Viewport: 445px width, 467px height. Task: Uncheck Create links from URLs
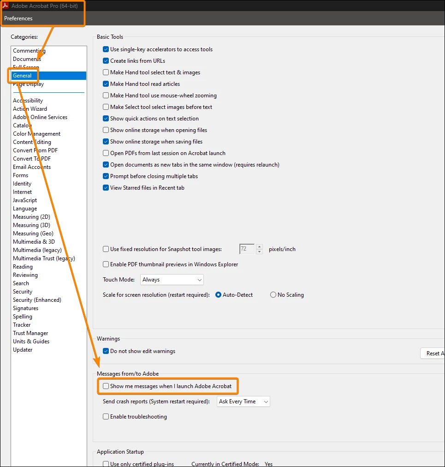(x=106, y=61)
